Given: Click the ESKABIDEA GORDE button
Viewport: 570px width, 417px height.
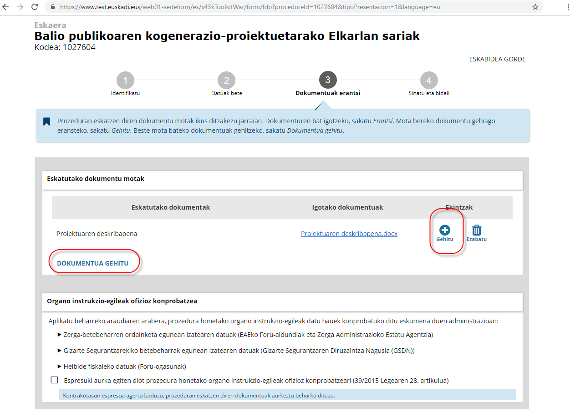Looking at the screenshot, I should pyautogui.click(x=497, y=59).
